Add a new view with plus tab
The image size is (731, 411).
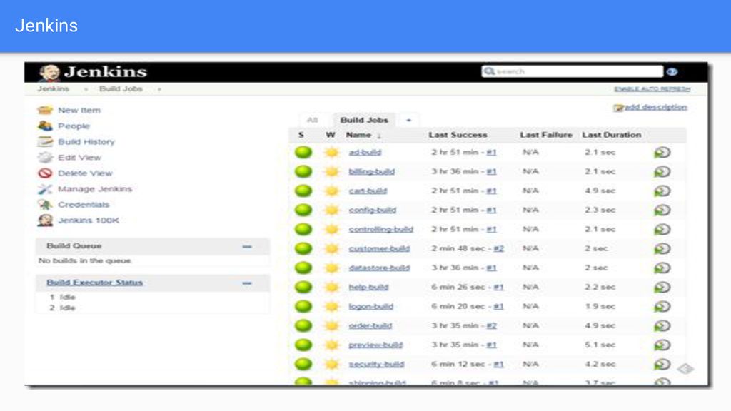[x=409, y=120]
